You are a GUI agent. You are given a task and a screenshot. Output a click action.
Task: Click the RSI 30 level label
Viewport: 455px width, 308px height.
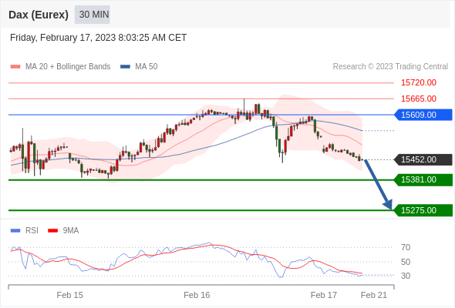[x=406, y=276]
